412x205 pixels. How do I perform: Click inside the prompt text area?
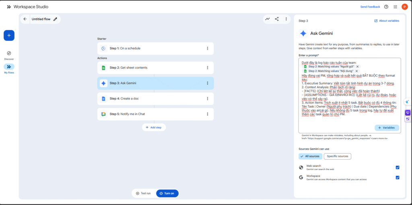click(348, 120)
